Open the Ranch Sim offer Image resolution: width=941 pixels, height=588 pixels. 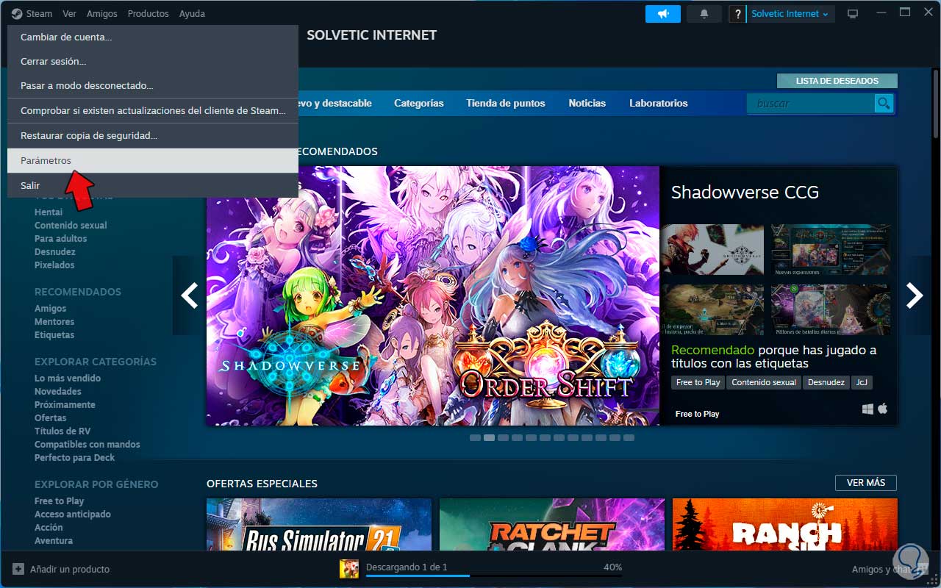(785, 525)
